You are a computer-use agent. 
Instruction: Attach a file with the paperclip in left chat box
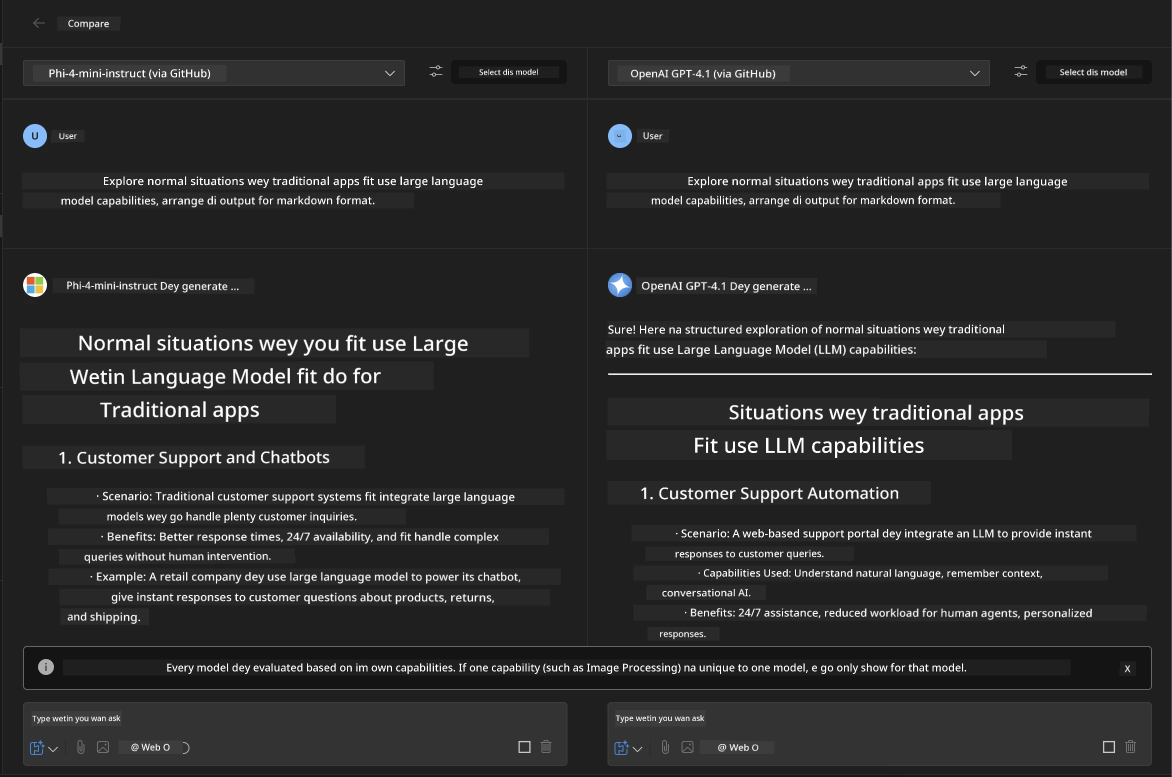click(80, 747)
